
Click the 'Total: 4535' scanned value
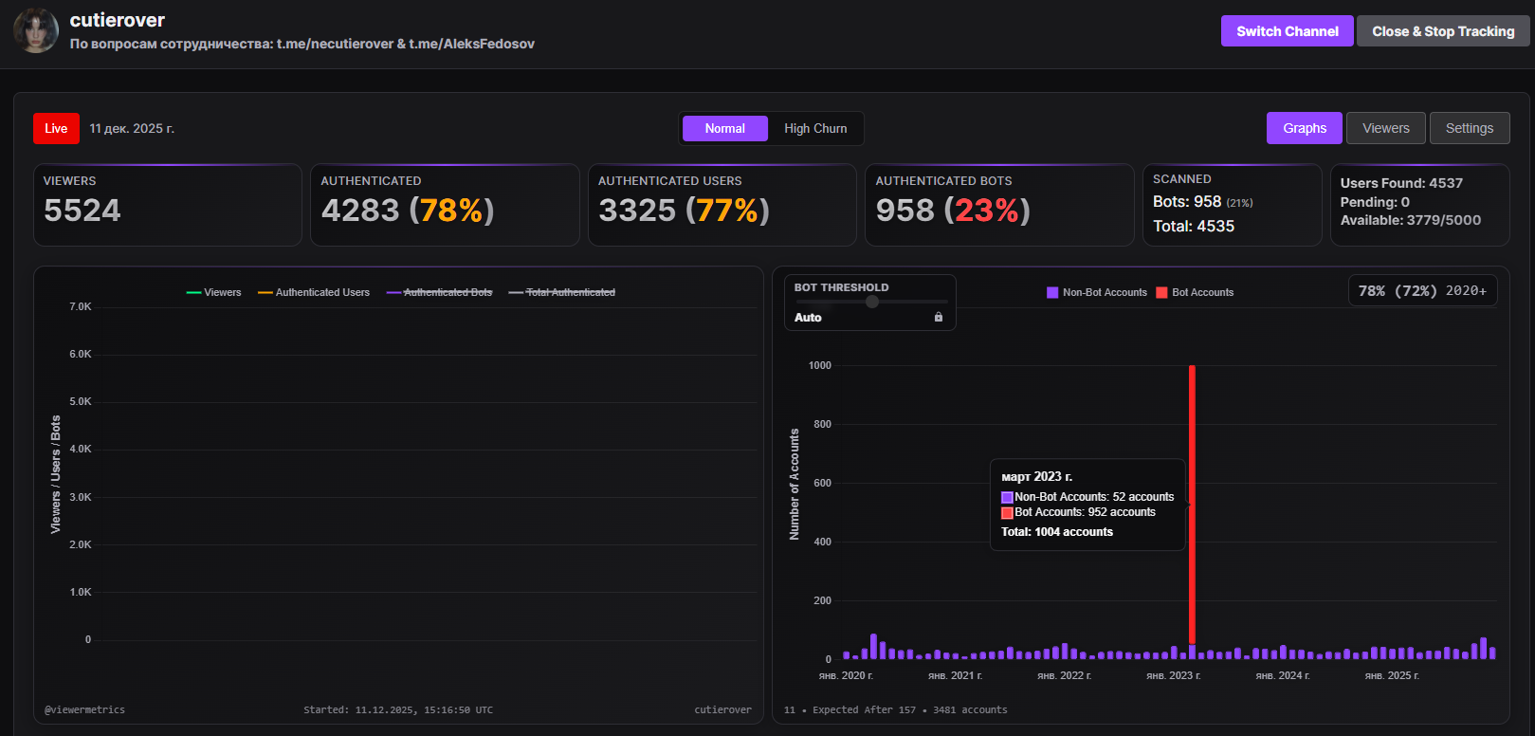(x=1194, y=226)
